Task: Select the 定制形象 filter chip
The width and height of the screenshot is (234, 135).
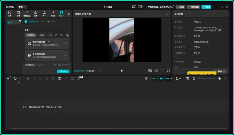Action: pyautogui.click(x=31, y=35)
